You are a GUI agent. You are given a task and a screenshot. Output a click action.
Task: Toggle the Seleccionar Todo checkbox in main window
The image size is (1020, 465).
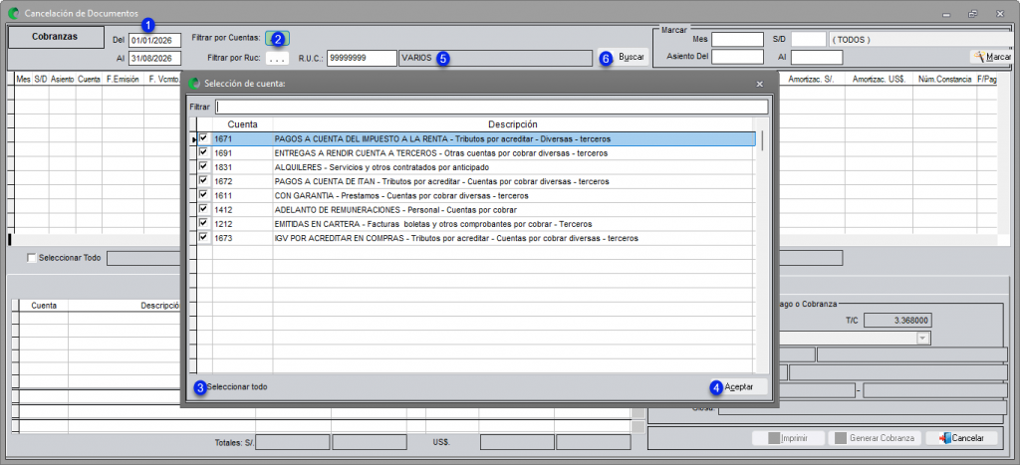coord(31,258)
